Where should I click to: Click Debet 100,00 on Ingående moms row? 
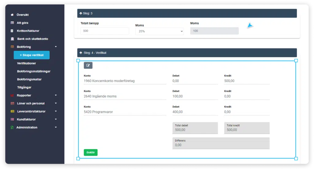pyautogui.click(x=195, y=96)
